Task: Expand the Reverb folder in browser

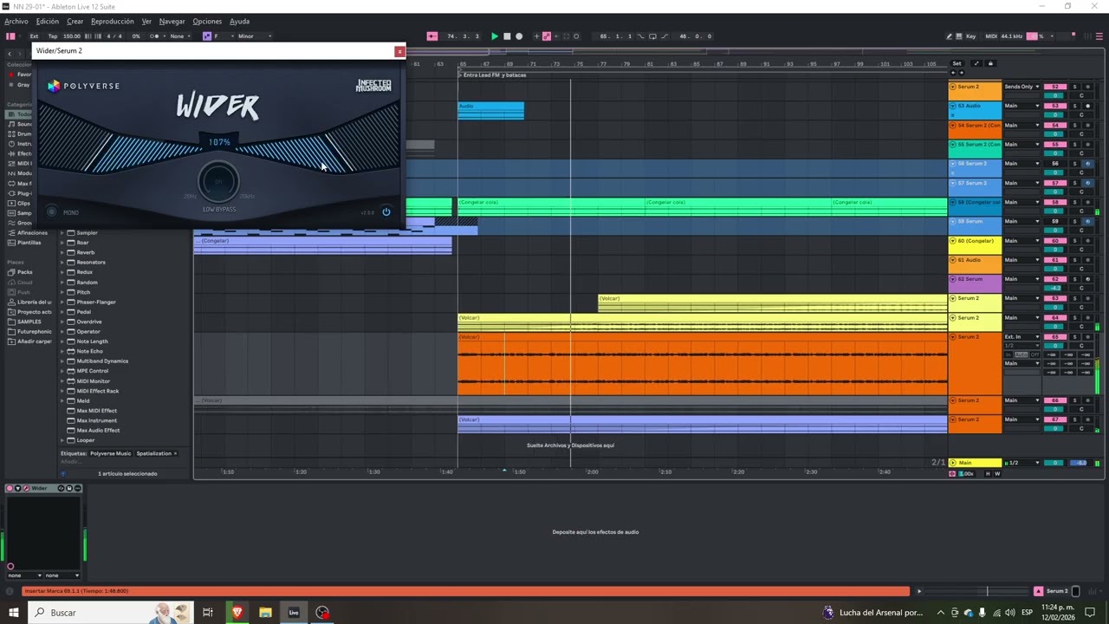Action: pyautogui.click(x=62, y=252)
